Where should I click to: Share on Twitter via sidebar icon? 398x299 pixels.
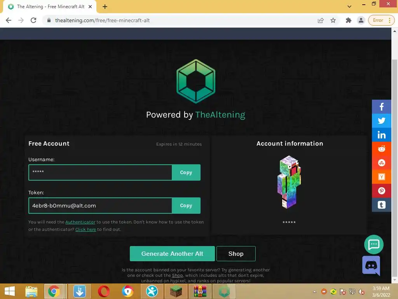381,121
